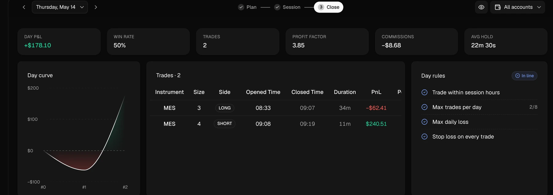Click the Day P&L +$178.10 value
Viewport: 553px width, 195px height.
37,45
